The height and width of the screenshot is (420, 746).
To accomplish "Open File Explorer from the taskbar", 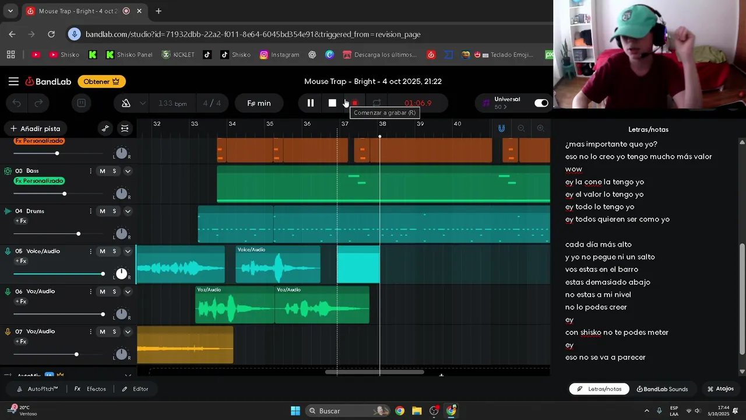I will (417, 411).
